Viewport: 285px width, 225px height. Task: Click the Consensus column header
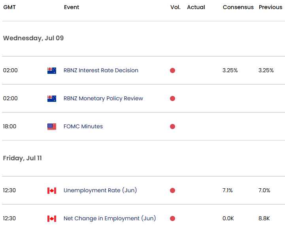(x=238, y=7)
